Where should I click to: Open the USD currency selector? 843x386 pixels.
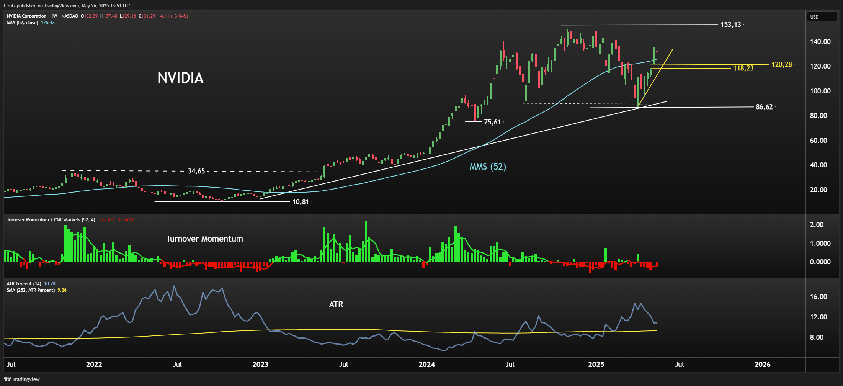(822, 17)
